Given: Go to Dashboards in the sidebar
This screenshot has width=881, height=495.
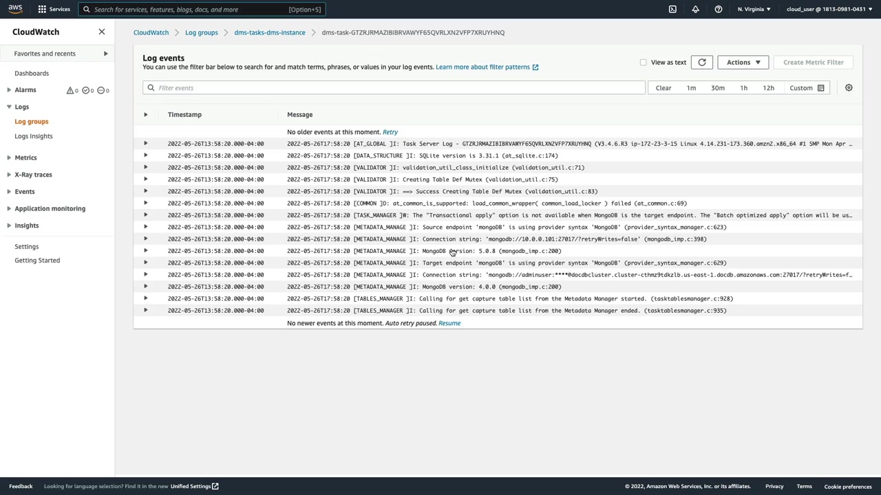Looking at the screenshot, I should 32,73.
